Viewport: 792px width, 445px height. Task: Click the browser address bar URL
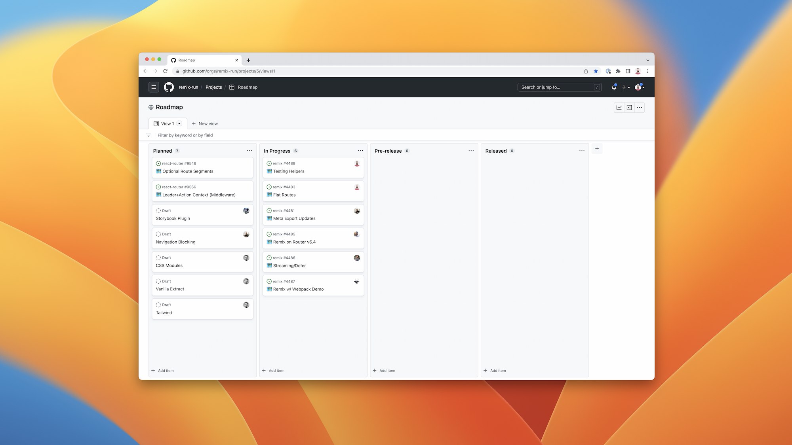[x=228, y=71]
